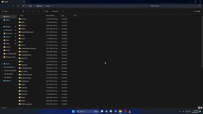The height and width of the screenshot is (114, 203).
Task: Add a new tab with plus button
Action: (x=29, y=2)
